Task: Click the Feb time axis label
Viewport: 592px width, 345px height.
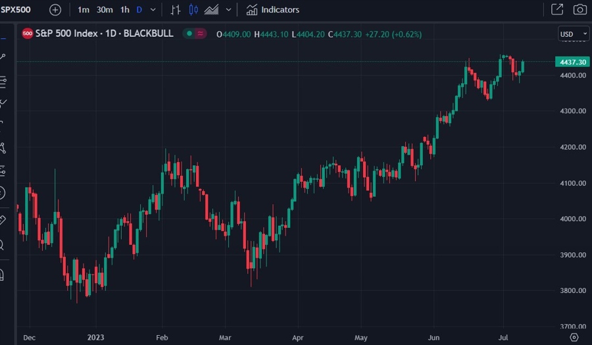Action: tap(162, 338)
